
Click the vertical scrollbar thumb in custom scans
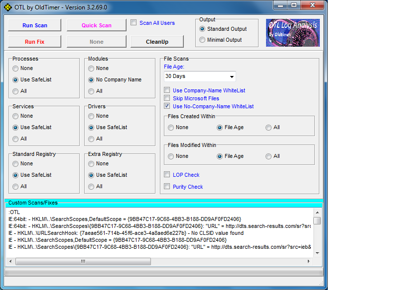pyautogui.click(x=317, y=221)
